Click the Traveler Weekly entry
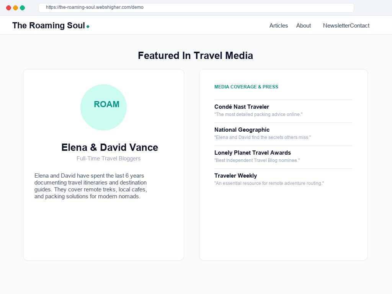The height and width of the screenshot is (294, 392). pos(284,180)
